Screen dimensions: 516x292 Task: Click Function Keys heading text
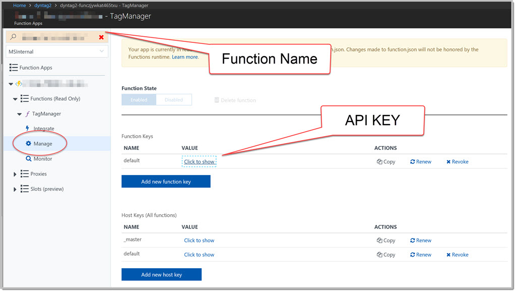[137, 136]
